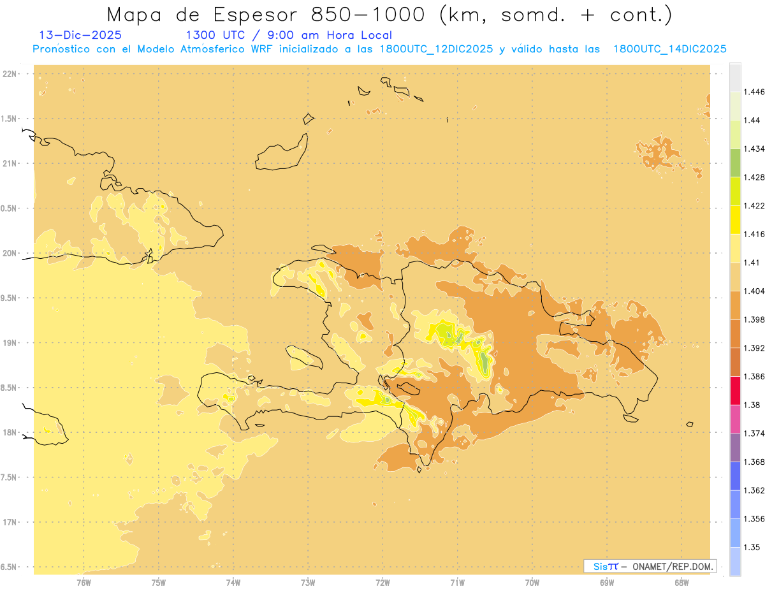Click the 71W longitude label
765x591 pixels.
point(457,582)
